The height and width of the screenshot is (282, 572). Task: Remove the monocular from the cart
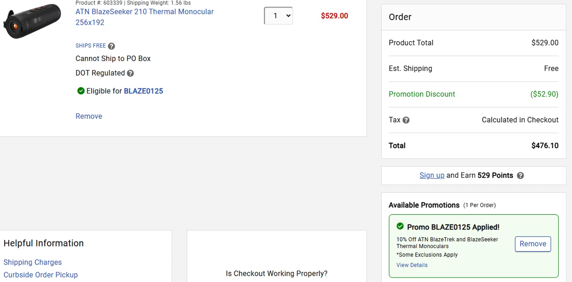coord(89,116)
